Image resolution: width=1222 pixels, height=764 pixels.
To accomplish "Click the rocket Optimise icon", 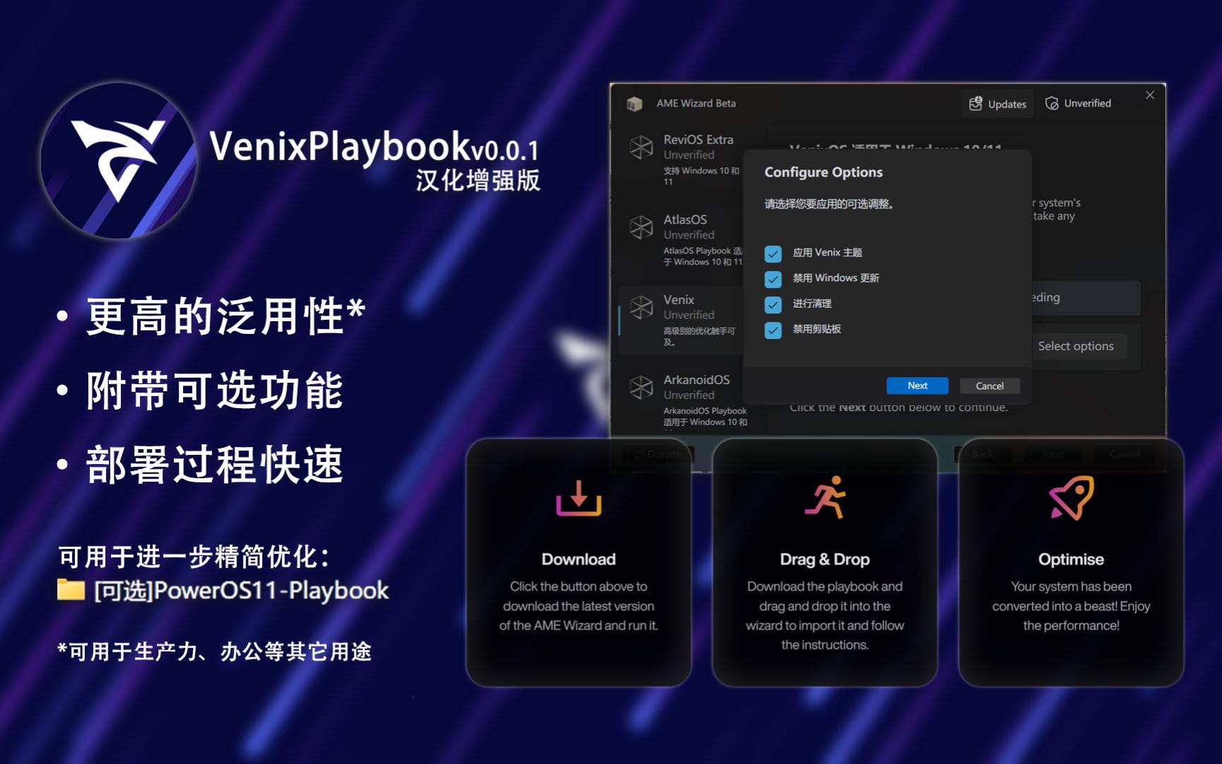I will [x=1071, y=498].
